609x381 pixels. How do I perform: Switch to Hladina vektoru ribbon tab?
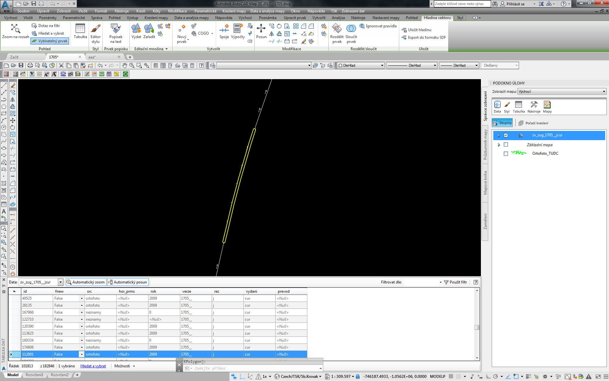coord(437,18)
